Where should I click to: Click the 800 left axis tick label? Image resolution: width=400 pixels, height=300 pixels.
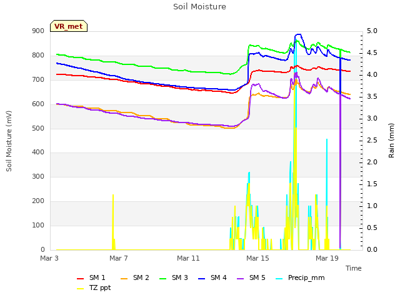click(x=38, y=55)
